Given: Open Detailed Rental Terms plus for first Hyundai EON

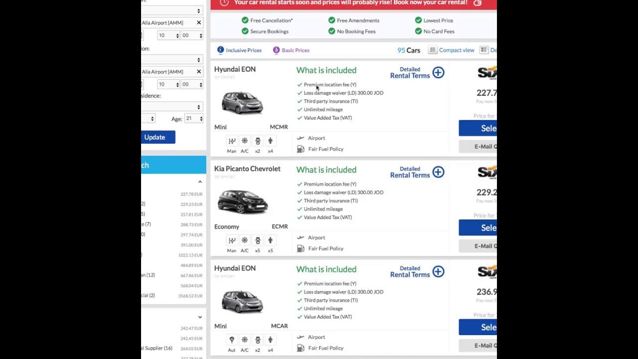Looking at the screenshot, I should 438,72.
